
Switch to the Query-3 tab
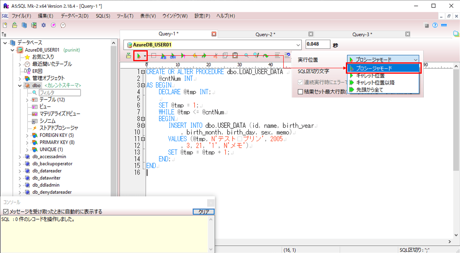(x=362, y=34)
